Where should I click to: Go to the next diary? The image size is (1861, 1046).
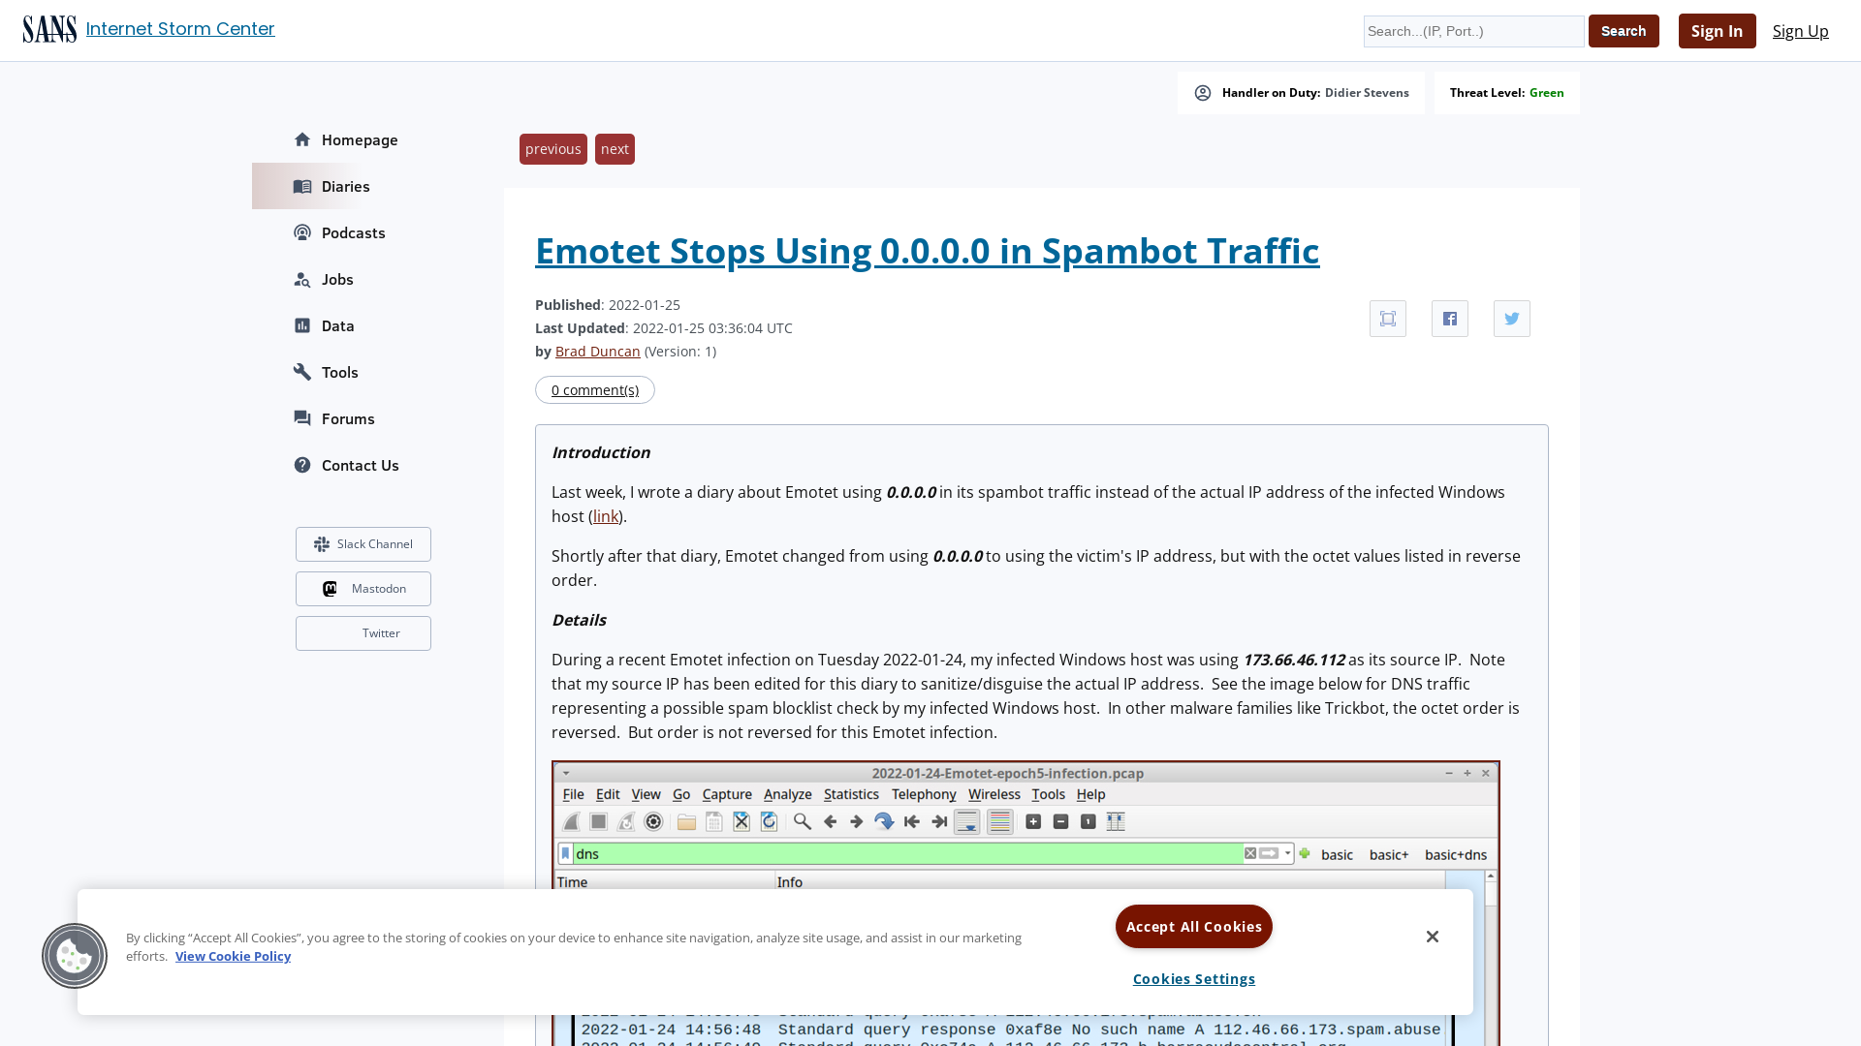click(x=615, y=149)
